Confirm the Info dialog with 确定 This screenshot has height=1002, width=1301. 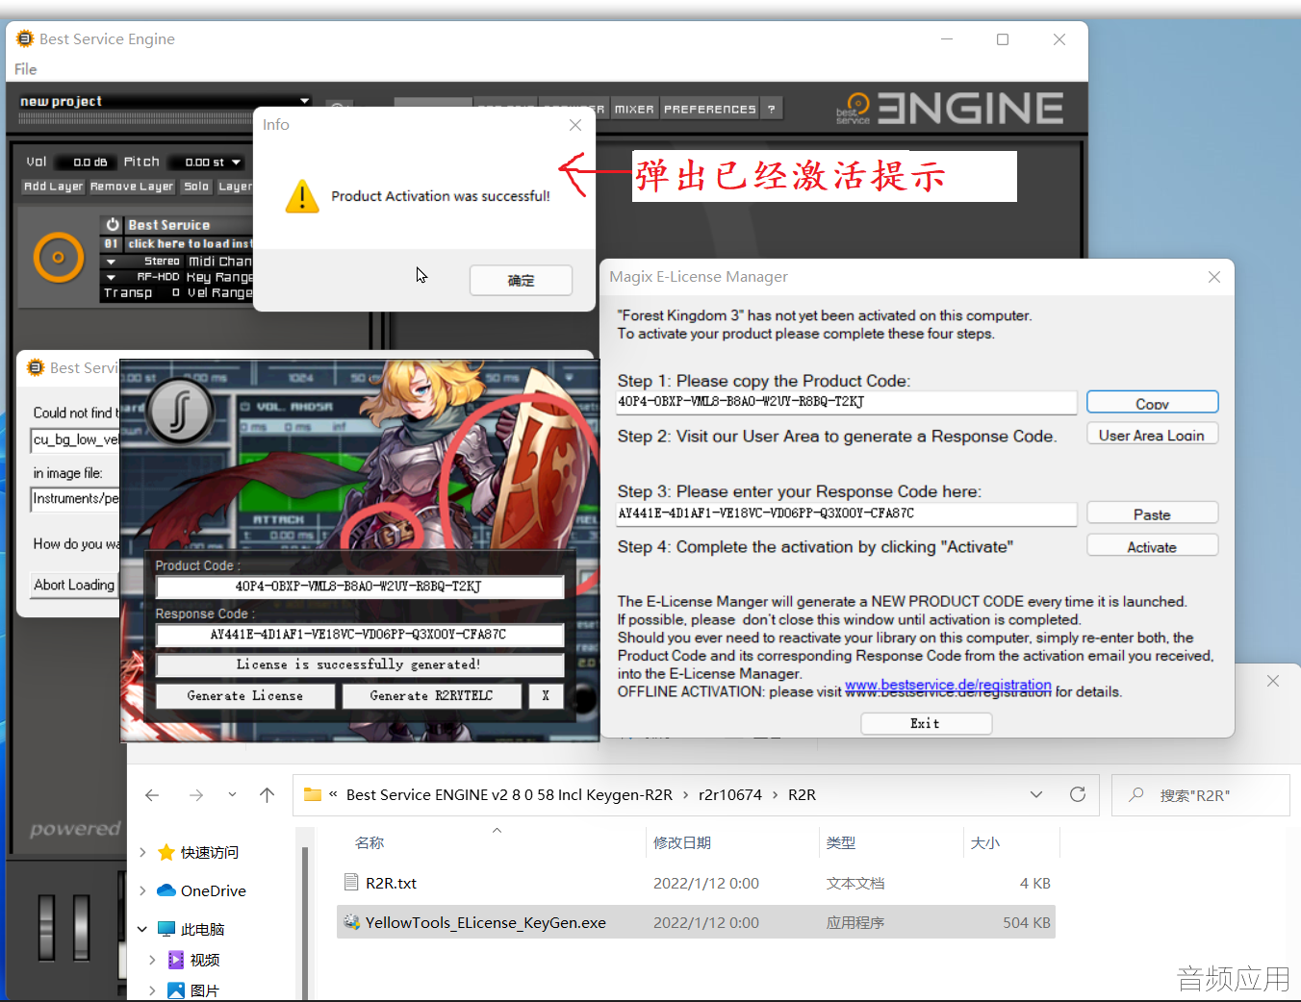tap(521, 280)
